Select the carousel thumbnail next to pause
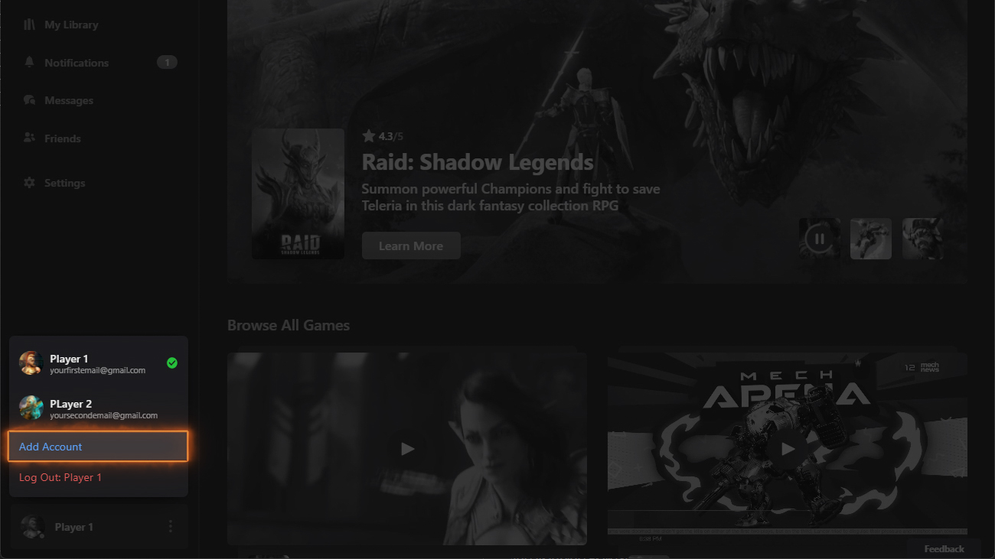This screenshot has height=559, width=995. 871,239
